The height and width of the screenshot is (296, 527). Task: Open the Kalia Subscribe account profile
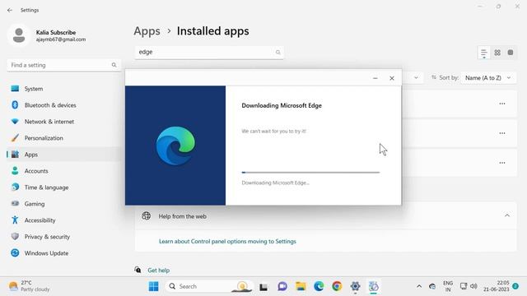coord(47,35)
